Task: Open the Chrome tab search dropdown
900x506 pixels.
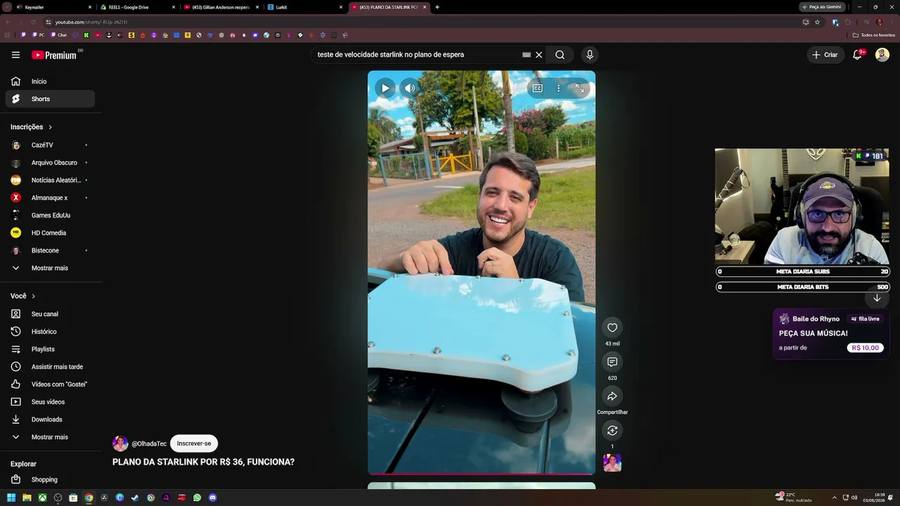Action: tap(6, 7)
